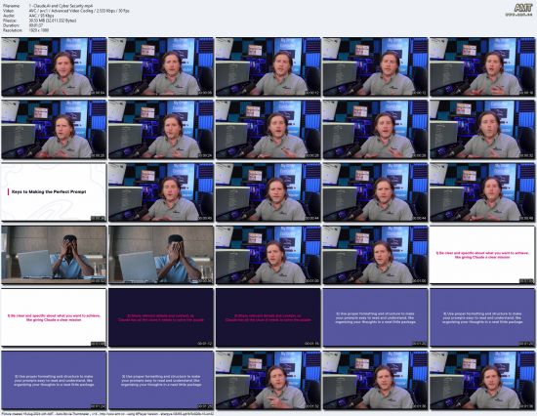Click the Audio AAC info line
The width and height of the screenshot is (537, 416).
click(x=28, y=16)
